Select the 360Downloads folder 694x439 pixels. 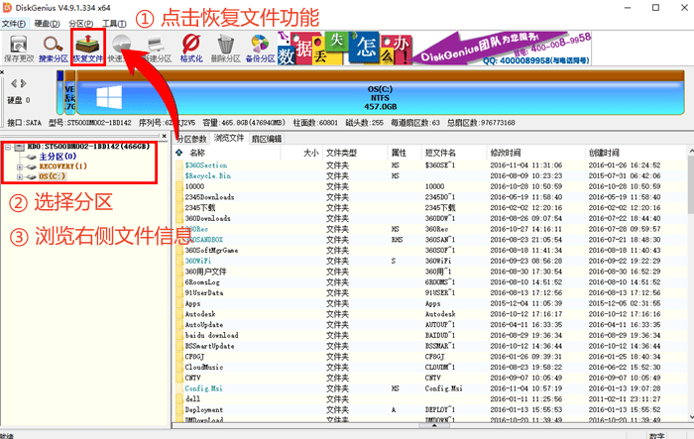coord(207,218)
